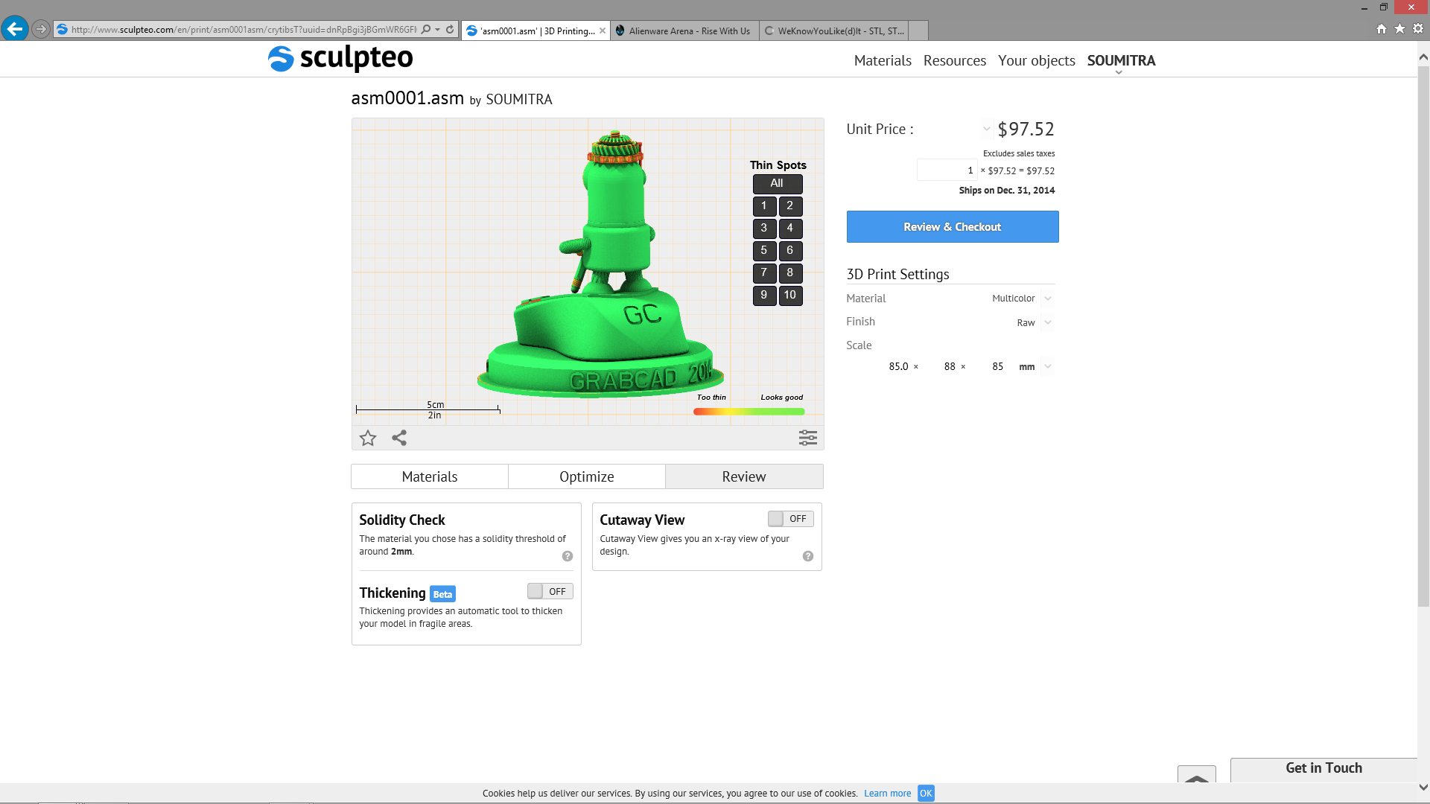Click the new tab button

click(918, 31)
